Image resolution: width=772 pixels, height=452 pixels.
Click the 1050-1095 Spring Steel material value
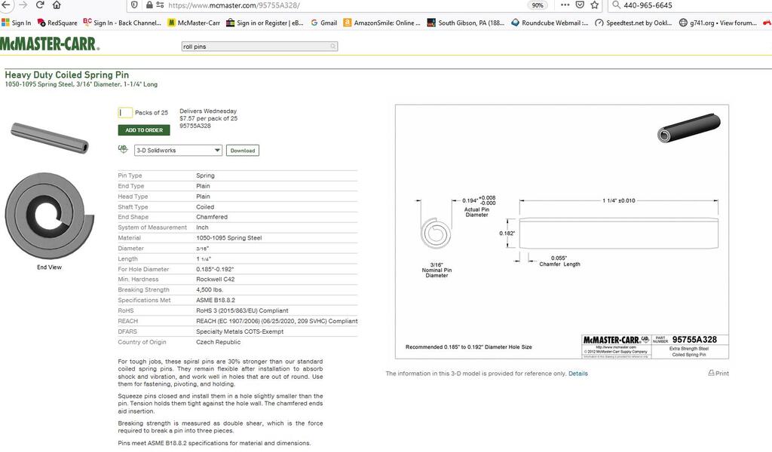[x=229, y=237]
